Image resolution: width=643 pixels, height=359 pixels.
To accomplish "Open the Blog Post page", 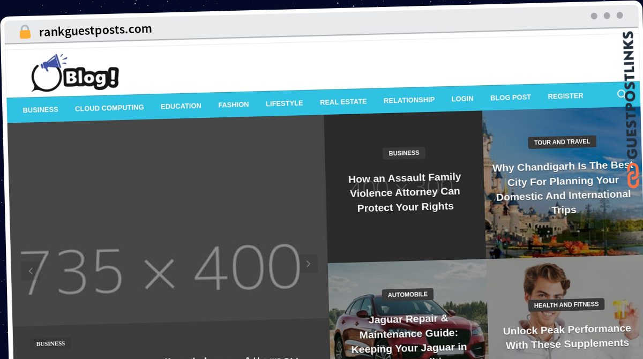I will tap(511, 98).
